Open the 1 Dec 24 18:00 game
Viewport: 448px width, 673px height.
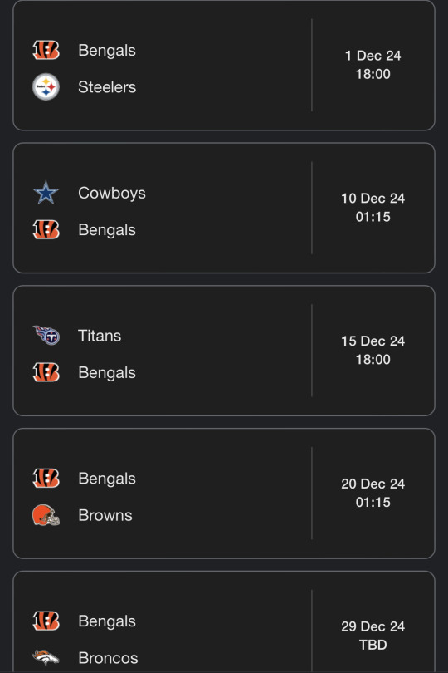click(x=224, y=66)
